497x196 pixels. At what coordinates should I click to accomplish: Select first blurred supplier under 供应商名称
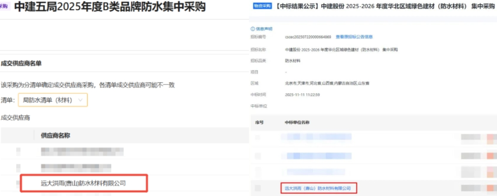(82, 151)
